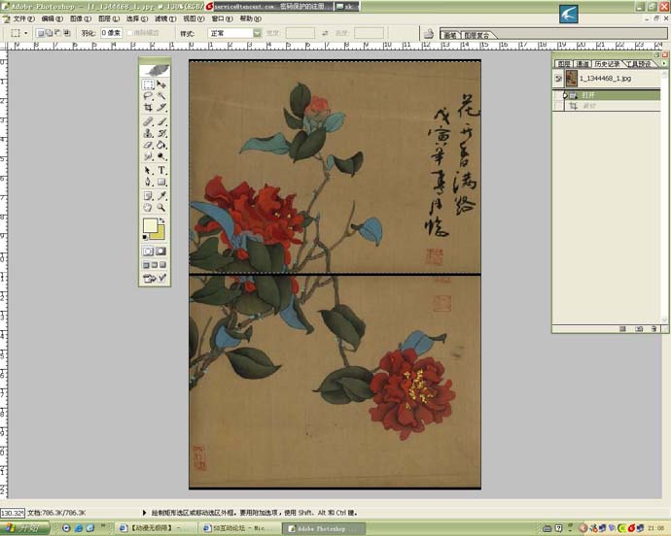This screenshot has width=671, height=536.
Task: Enable Add to Selection mode
Action: [49, 33]
